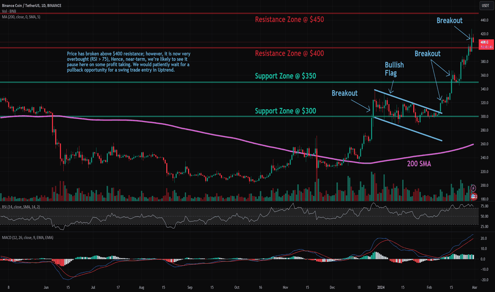Select the MA (200, close, 0, SMA, 5) legend

[21, 17]
